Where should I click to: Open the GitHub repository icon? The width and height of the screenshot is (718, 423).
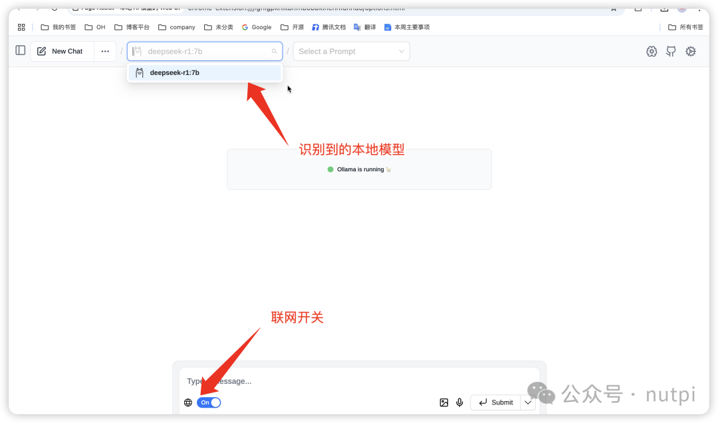(x=671, y=51)
